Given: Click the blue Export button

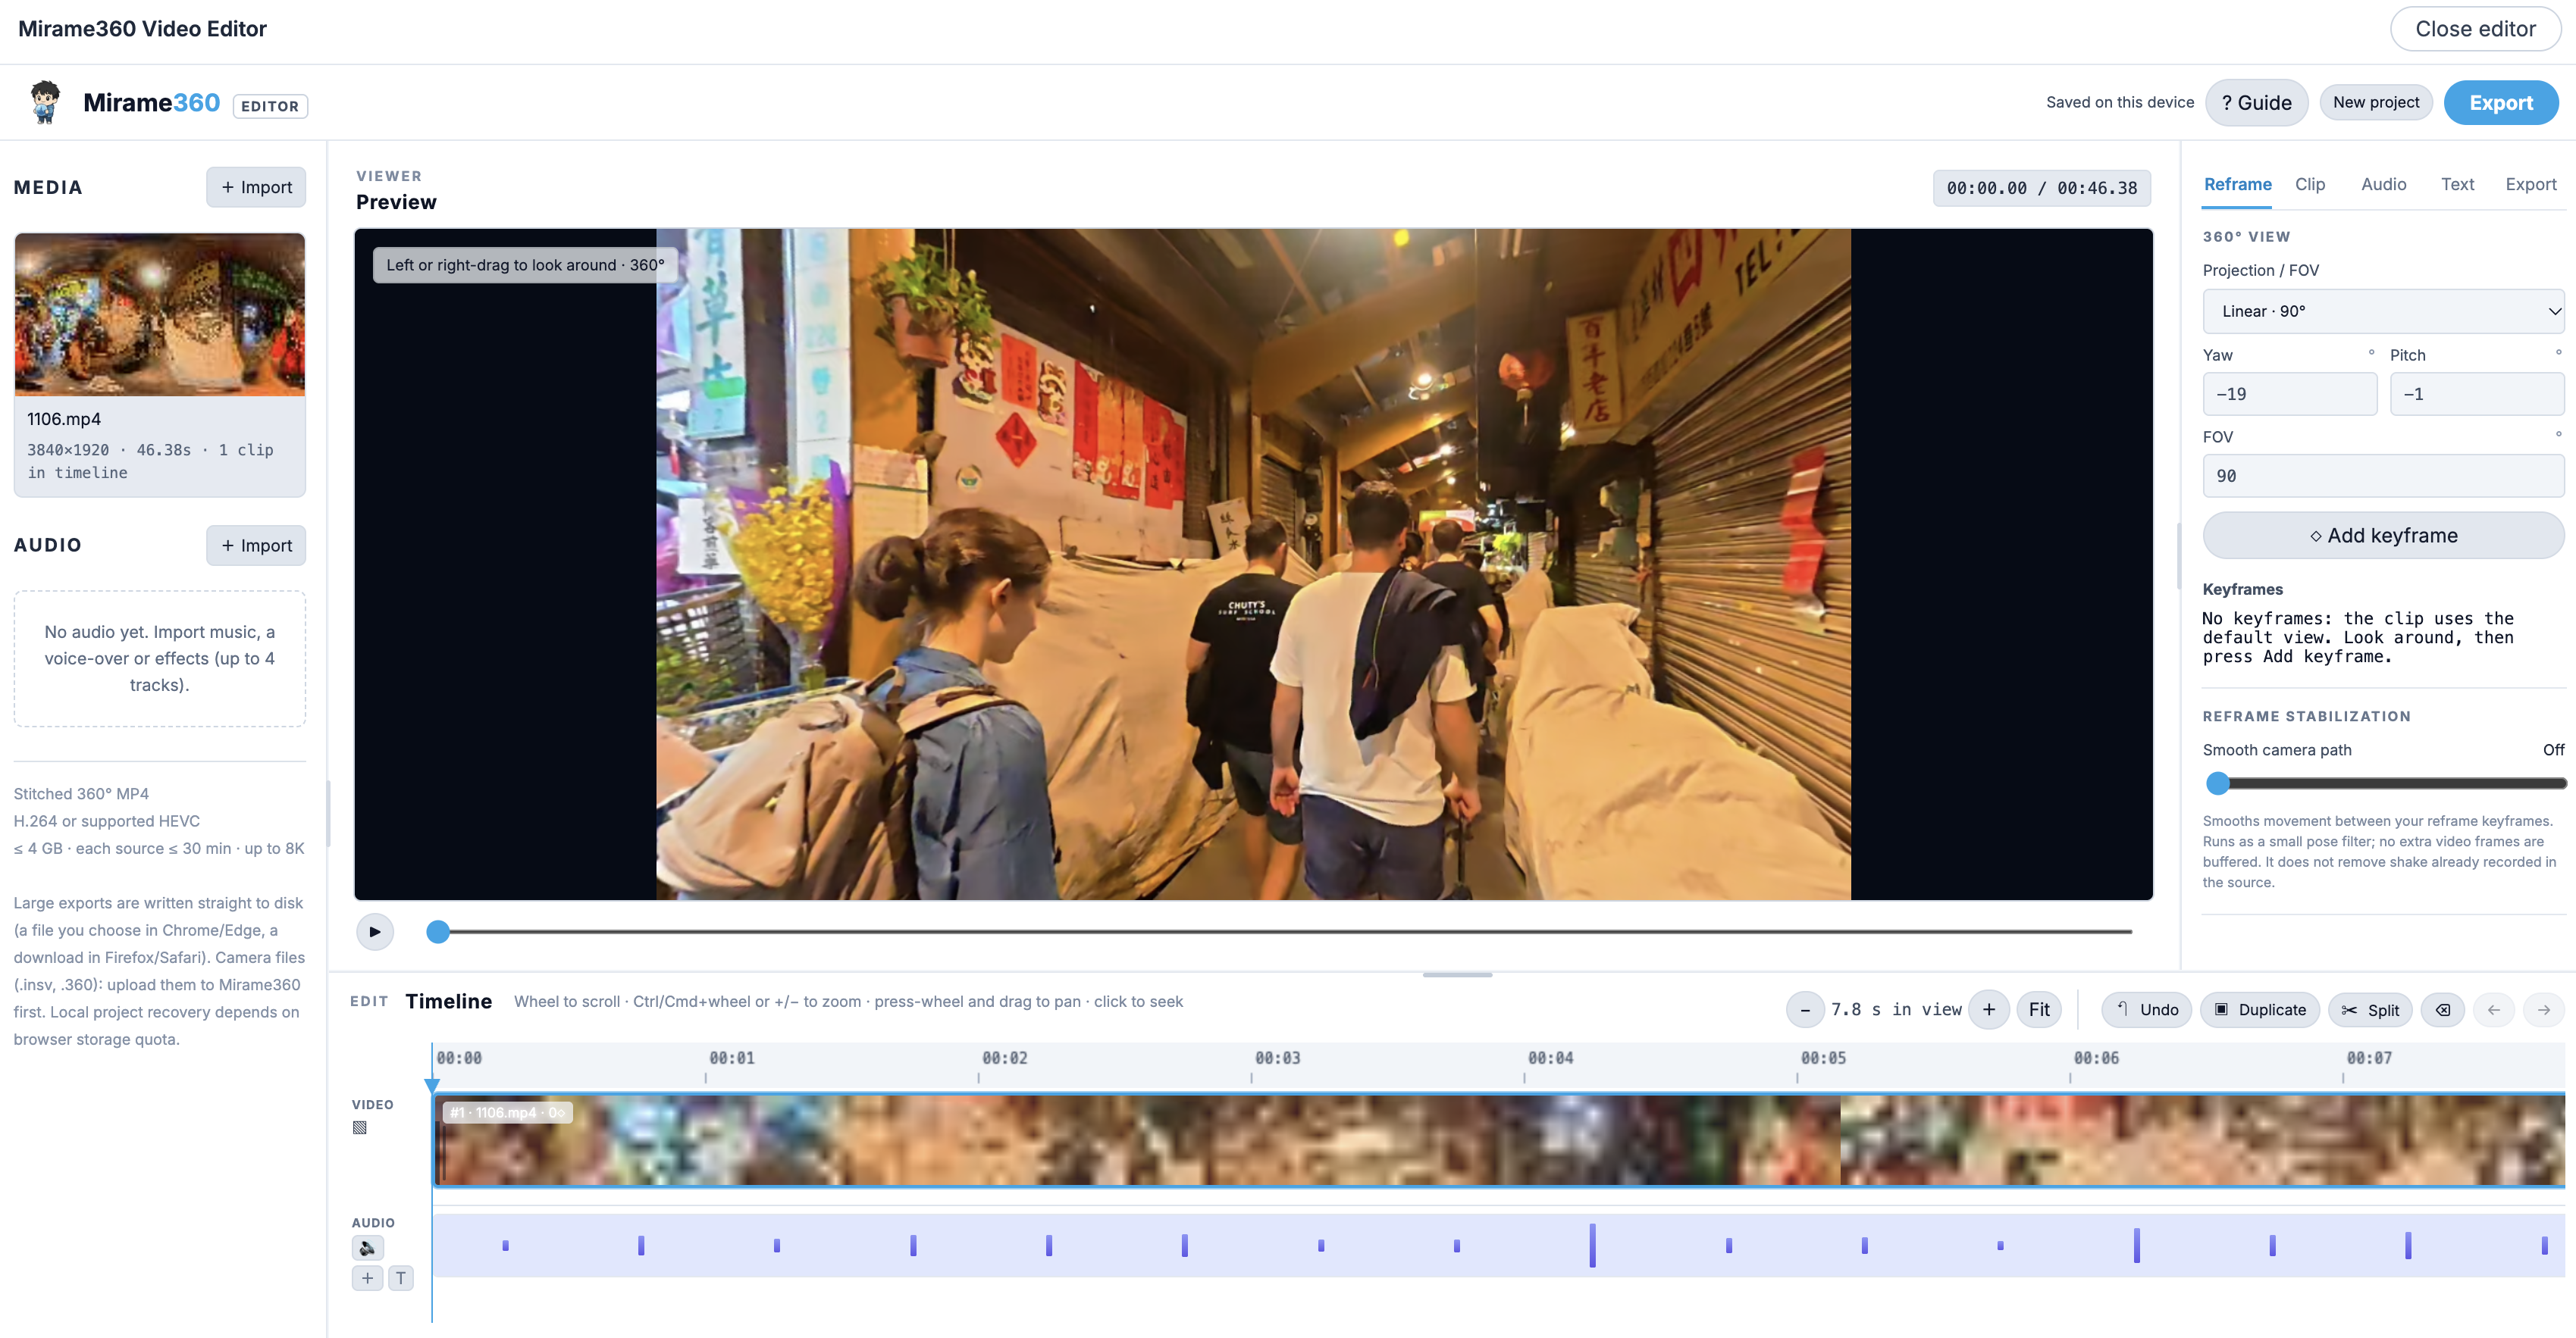Looking at the screenshot, I should (x=2501, y=102).
